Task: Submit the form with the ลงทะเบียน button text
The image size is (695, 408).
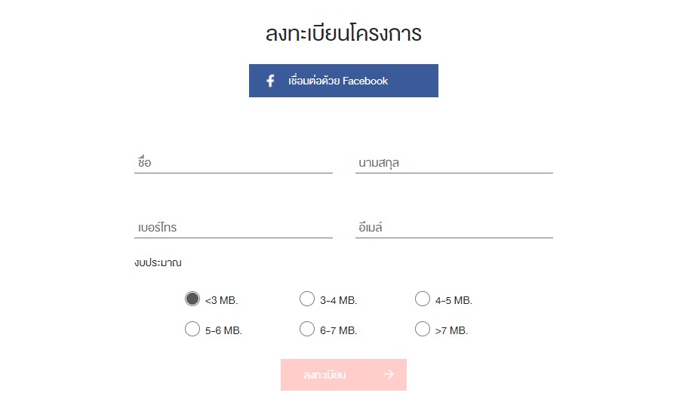Action: pos(324,376)
